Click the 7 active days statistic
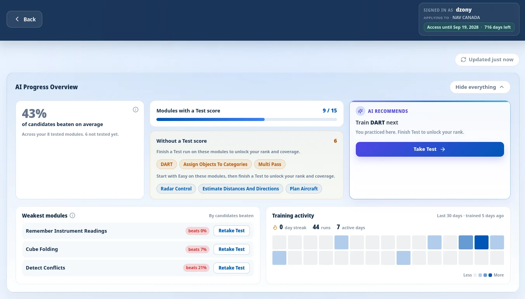 351,227
